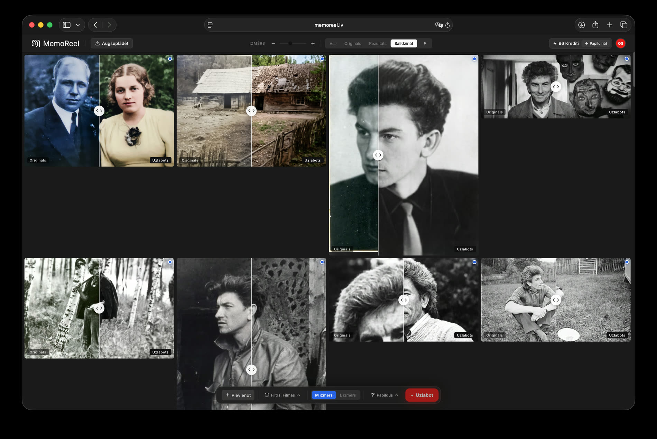Open the 96 Kredīti credits indicator

[566, 43]
